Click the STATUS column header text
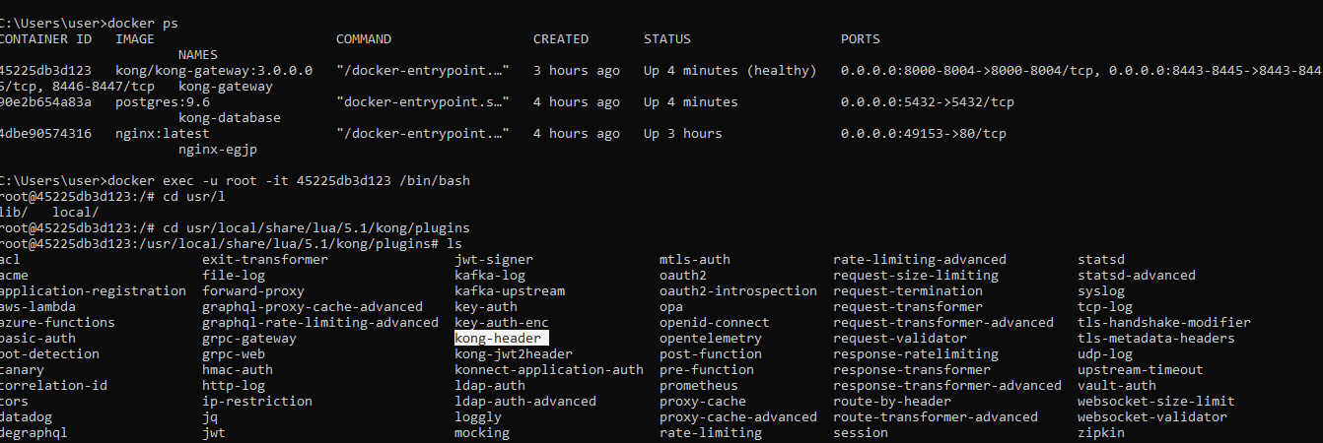This screenshot has width=1323, height=443. (x=667, y=39)
